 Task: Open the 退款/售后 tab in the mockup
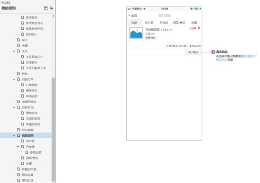(x=179, y=23)
